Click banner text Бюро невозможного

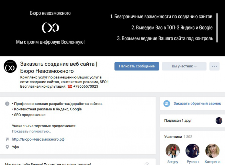(50, 13)
